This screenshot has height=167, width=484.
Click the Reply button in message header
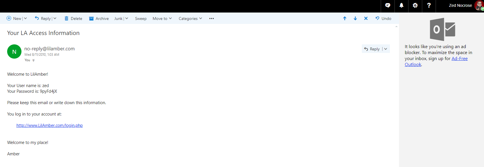(x=372, y=49)
